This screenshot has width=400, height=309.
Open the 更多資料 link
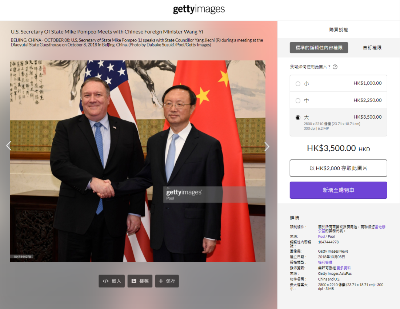(343, 268)
